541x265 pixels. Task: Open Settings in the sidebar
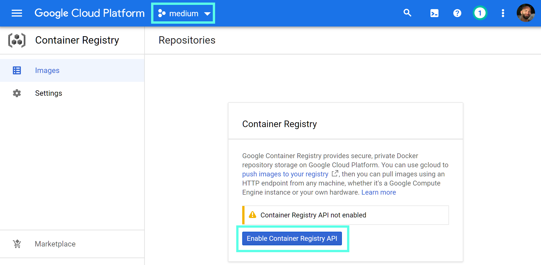72,93
